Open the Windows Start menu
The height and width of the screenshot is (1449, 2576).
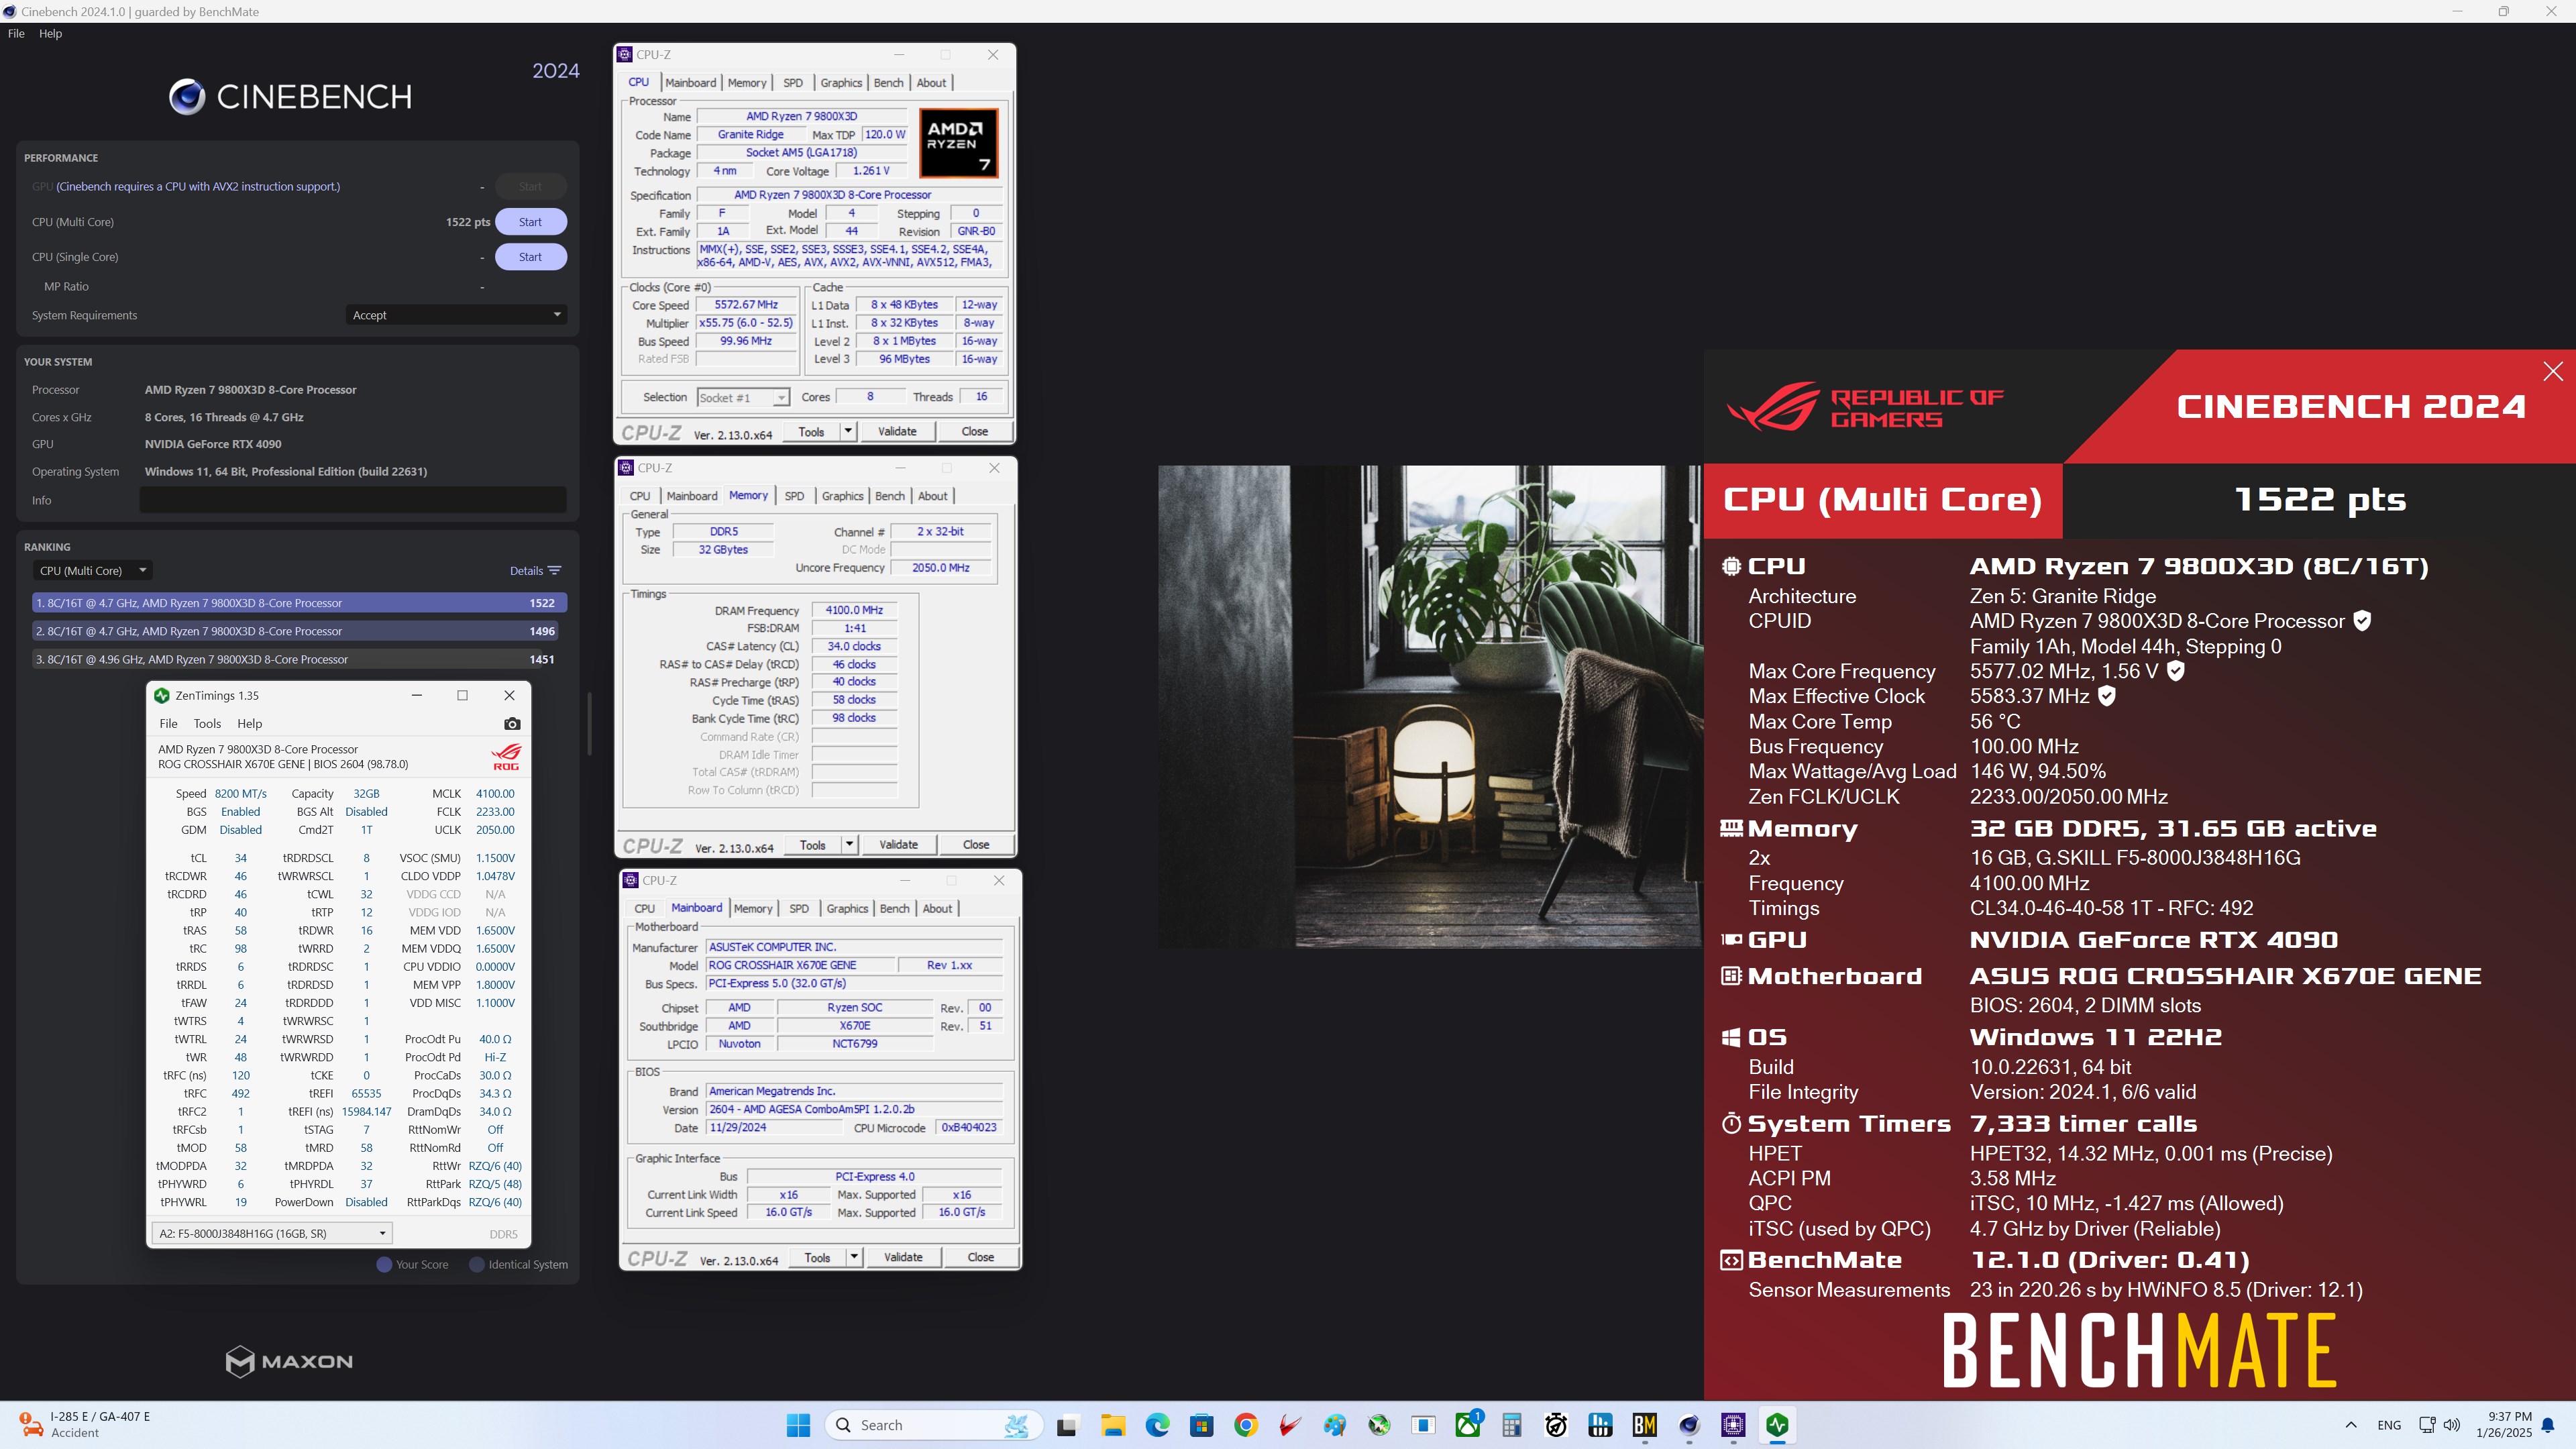798,1425
